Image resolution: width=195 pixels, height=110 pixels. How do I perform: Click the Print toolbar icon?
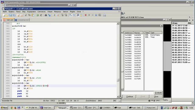[105, 15]
